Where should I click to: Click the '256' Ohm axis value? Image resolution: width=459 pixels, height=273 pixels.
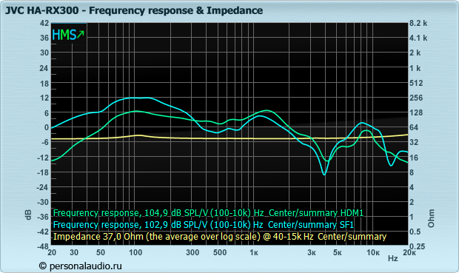pyautogui.click(x=416, y=98)
